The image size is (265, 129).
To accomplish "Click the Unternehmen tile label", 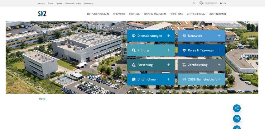I will click(147, 79).
